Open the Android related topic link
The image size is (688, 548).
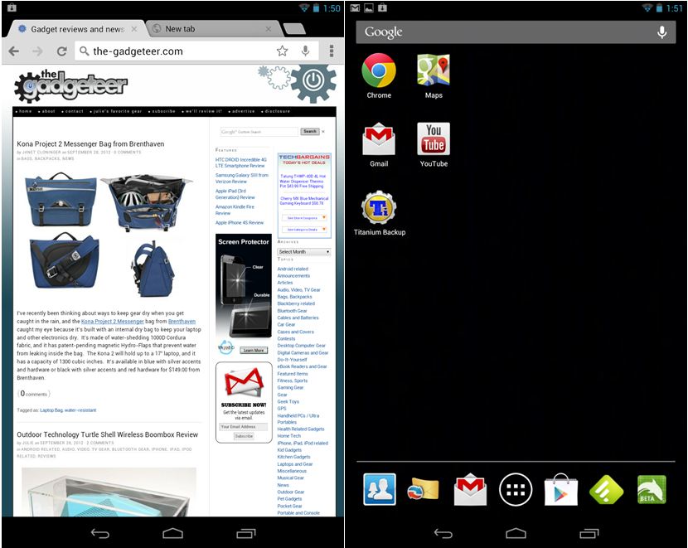293,269
